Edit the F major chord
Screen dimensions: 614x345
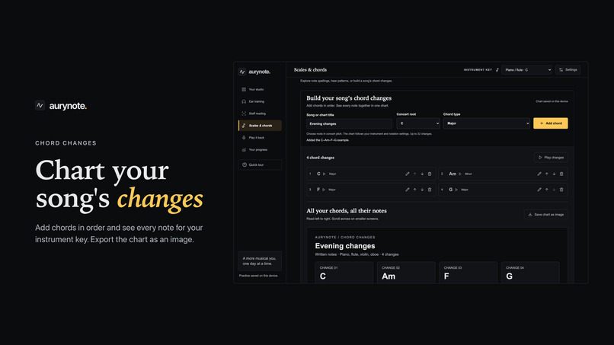pos(408,190)
